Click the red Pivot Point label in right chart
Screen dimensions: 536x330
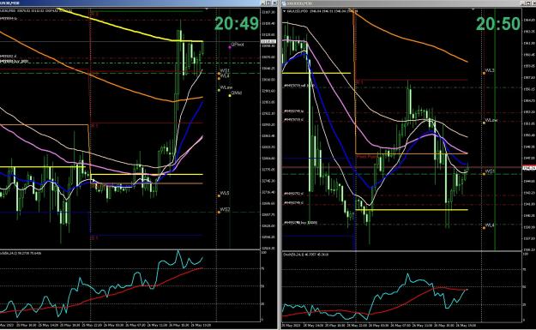(x=366, y=157)
